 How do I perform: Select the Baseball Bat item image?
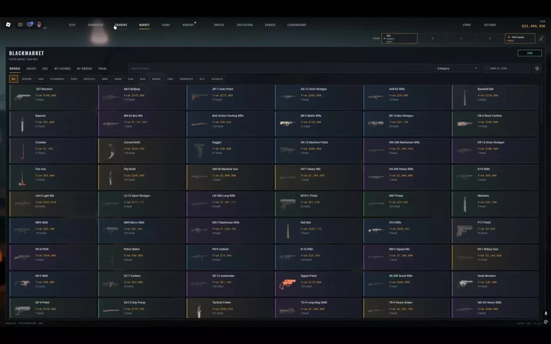[465, 98]
